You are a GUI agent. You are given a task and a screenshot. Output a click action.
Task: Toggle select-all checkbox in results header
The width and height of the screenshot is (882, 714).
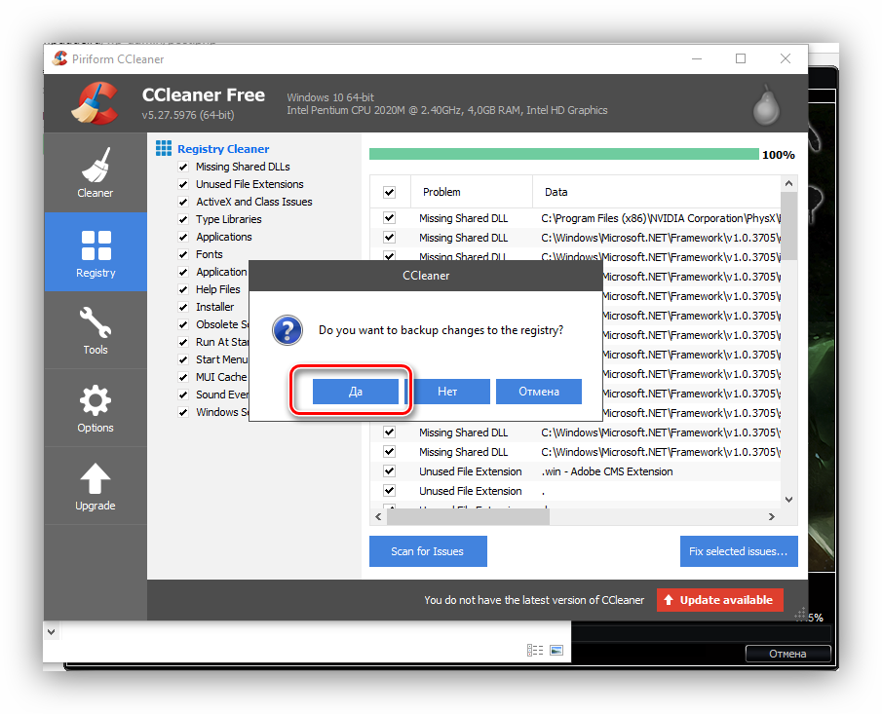[x=389, y=192]
